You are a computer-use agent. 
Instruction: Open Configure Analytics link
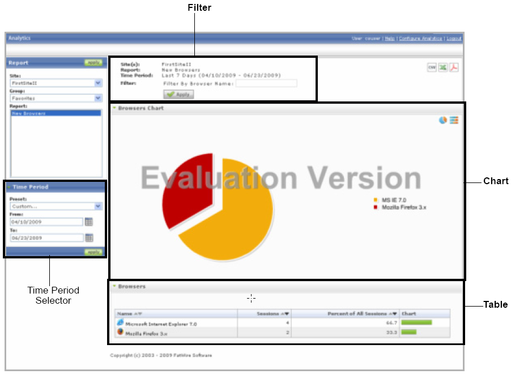420,39
